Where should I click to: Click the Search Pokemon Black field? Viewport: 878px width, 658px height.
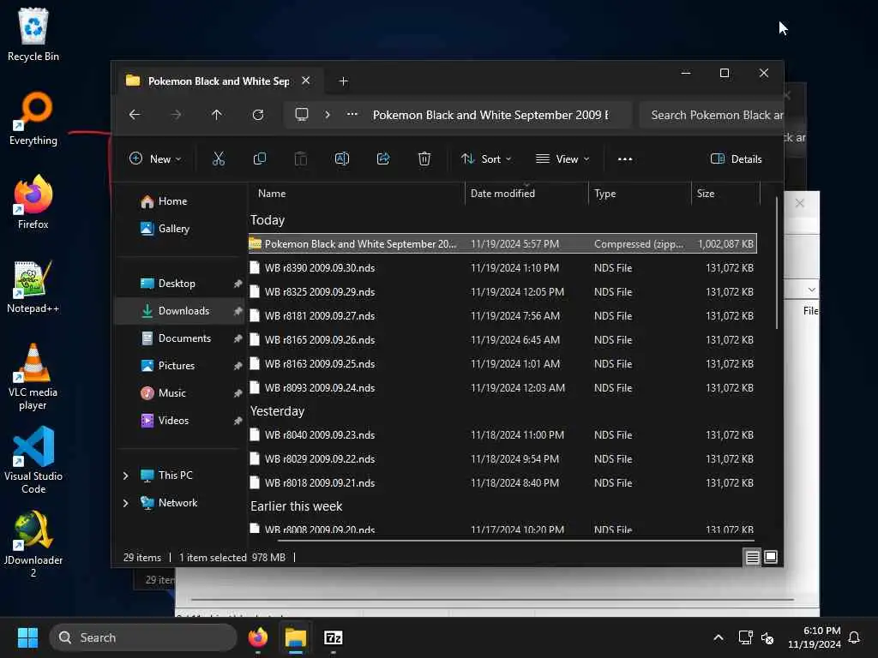click(x=711, y=115)
